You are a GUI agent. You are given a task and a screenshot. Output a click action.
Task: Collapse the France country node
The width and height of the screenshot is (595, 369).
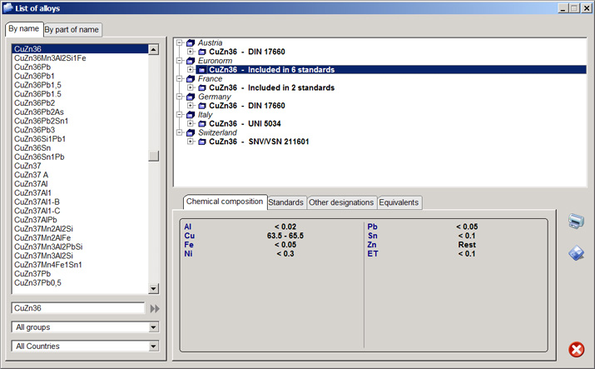point(179,79)
